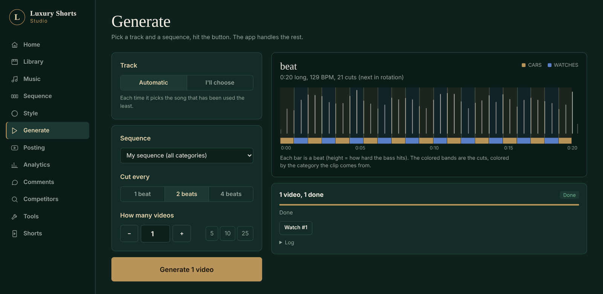603x294 pixels.
Task: Decrease video count with minus button
Action: pos(129,234)
